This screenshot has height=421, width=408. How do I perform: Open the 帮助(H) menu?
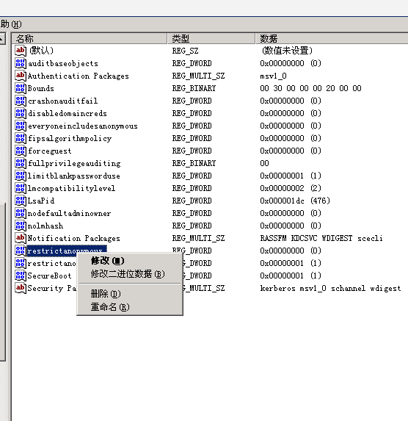pyautogui.click(x=11, y=24)
